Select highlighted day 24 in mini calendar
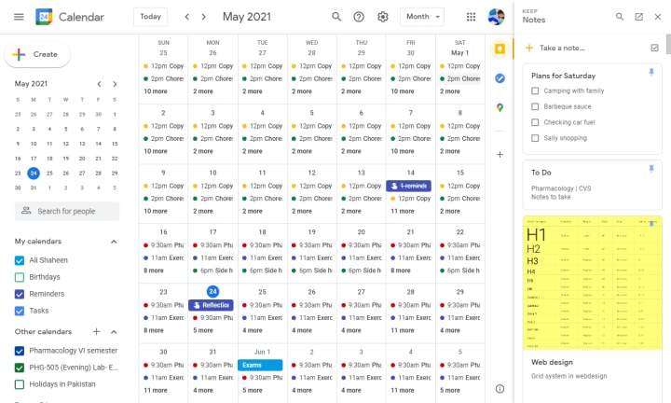671x403 pixels. coord(34,173)
